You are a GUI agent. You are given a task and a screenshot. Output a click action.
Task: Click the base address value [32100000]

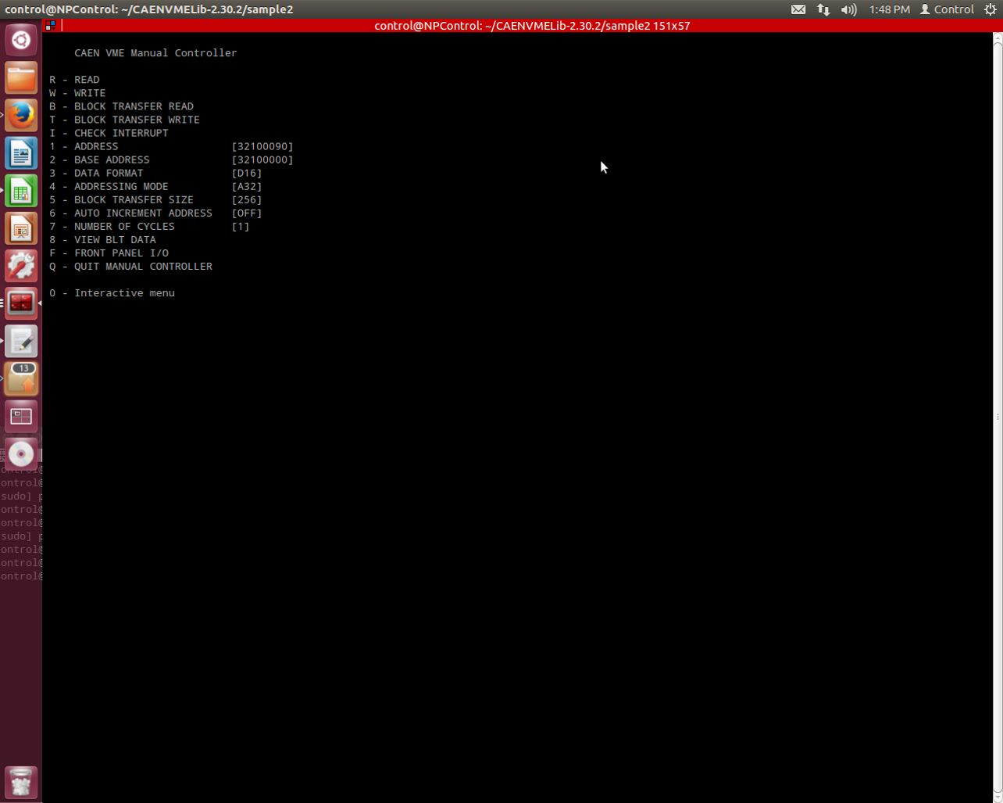(262, 160)
